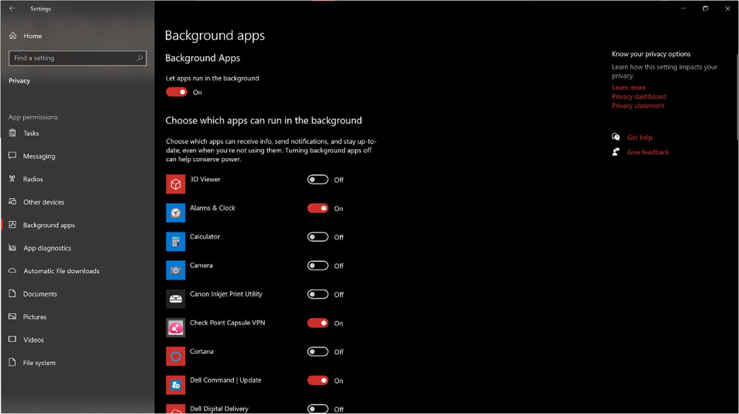Click the back arrow in Settings
This screenshot has width=739, height=414.
(12, 8)
